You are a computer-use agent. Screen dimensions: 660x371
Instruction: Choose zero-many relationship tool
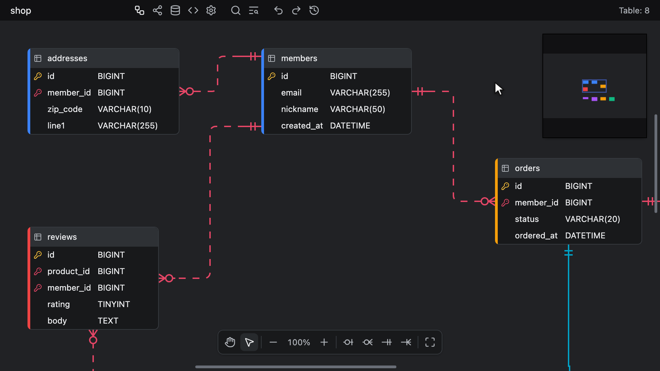(x=367, y=342)
